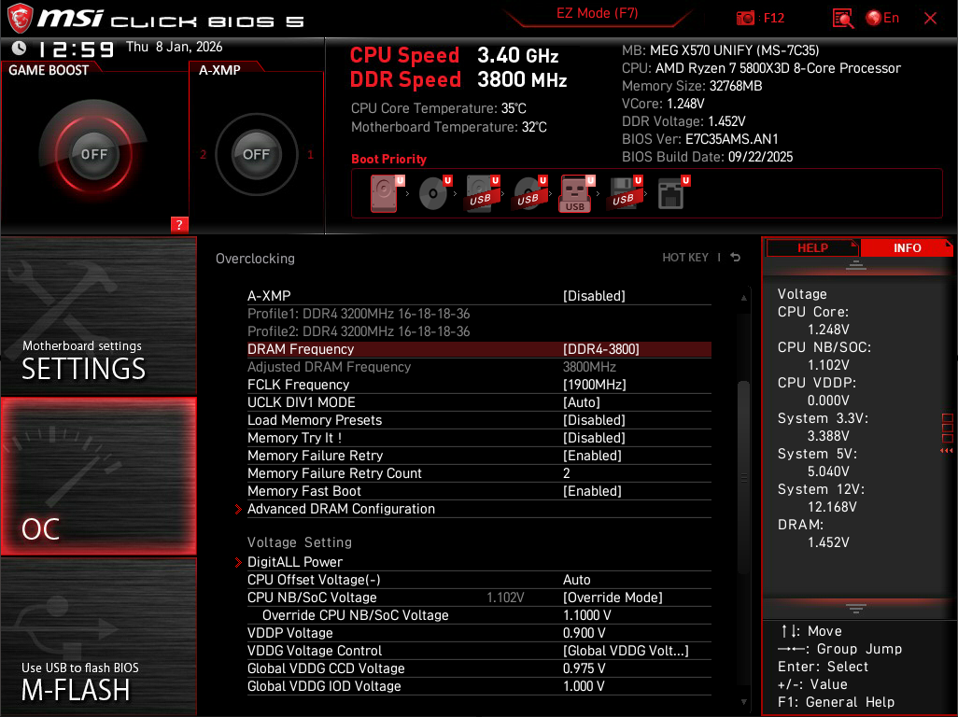958x717 pixels.
Task: Expand the DigitALL Power submenu
Action: click(479, 562)
